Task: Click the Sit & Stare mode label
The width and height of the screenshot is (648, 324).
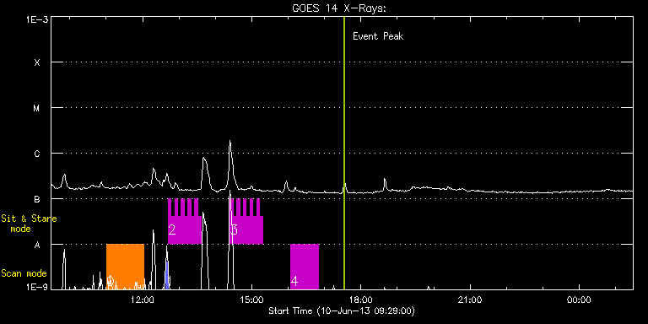Action: [x=29, y=224]
